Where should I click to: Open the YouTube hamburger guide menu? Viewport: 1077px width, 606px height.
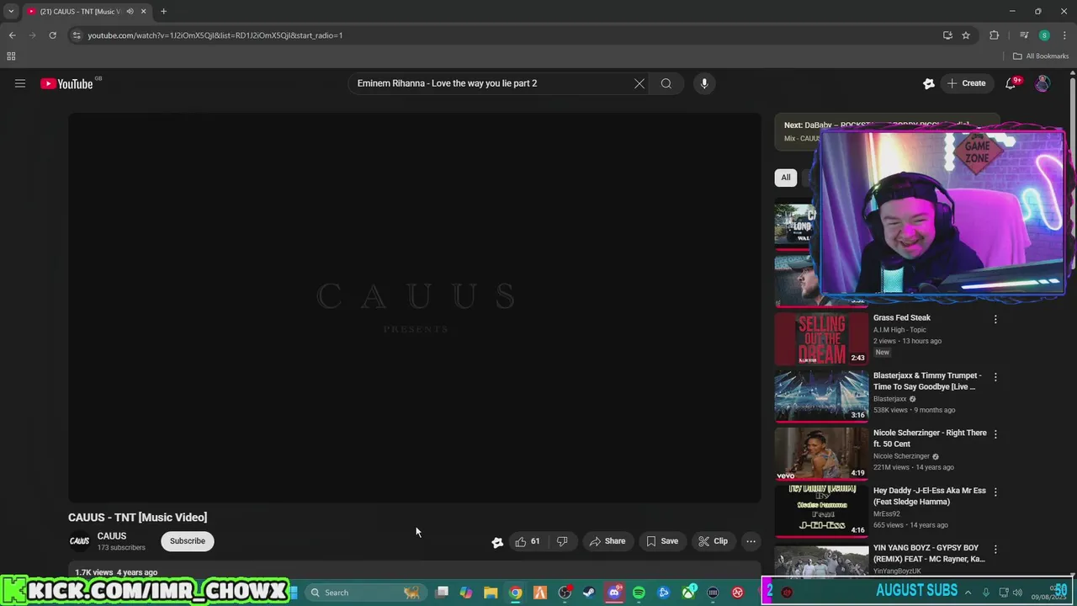pos(20,83)
